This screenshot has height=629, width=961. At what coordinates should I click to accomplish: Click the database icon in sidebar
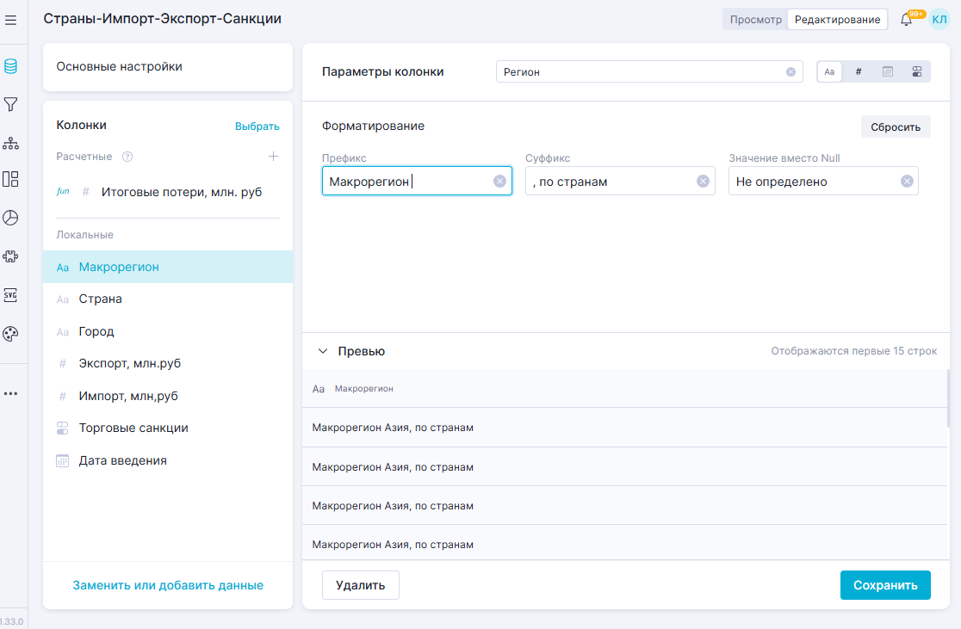click(x=11, y=66)
